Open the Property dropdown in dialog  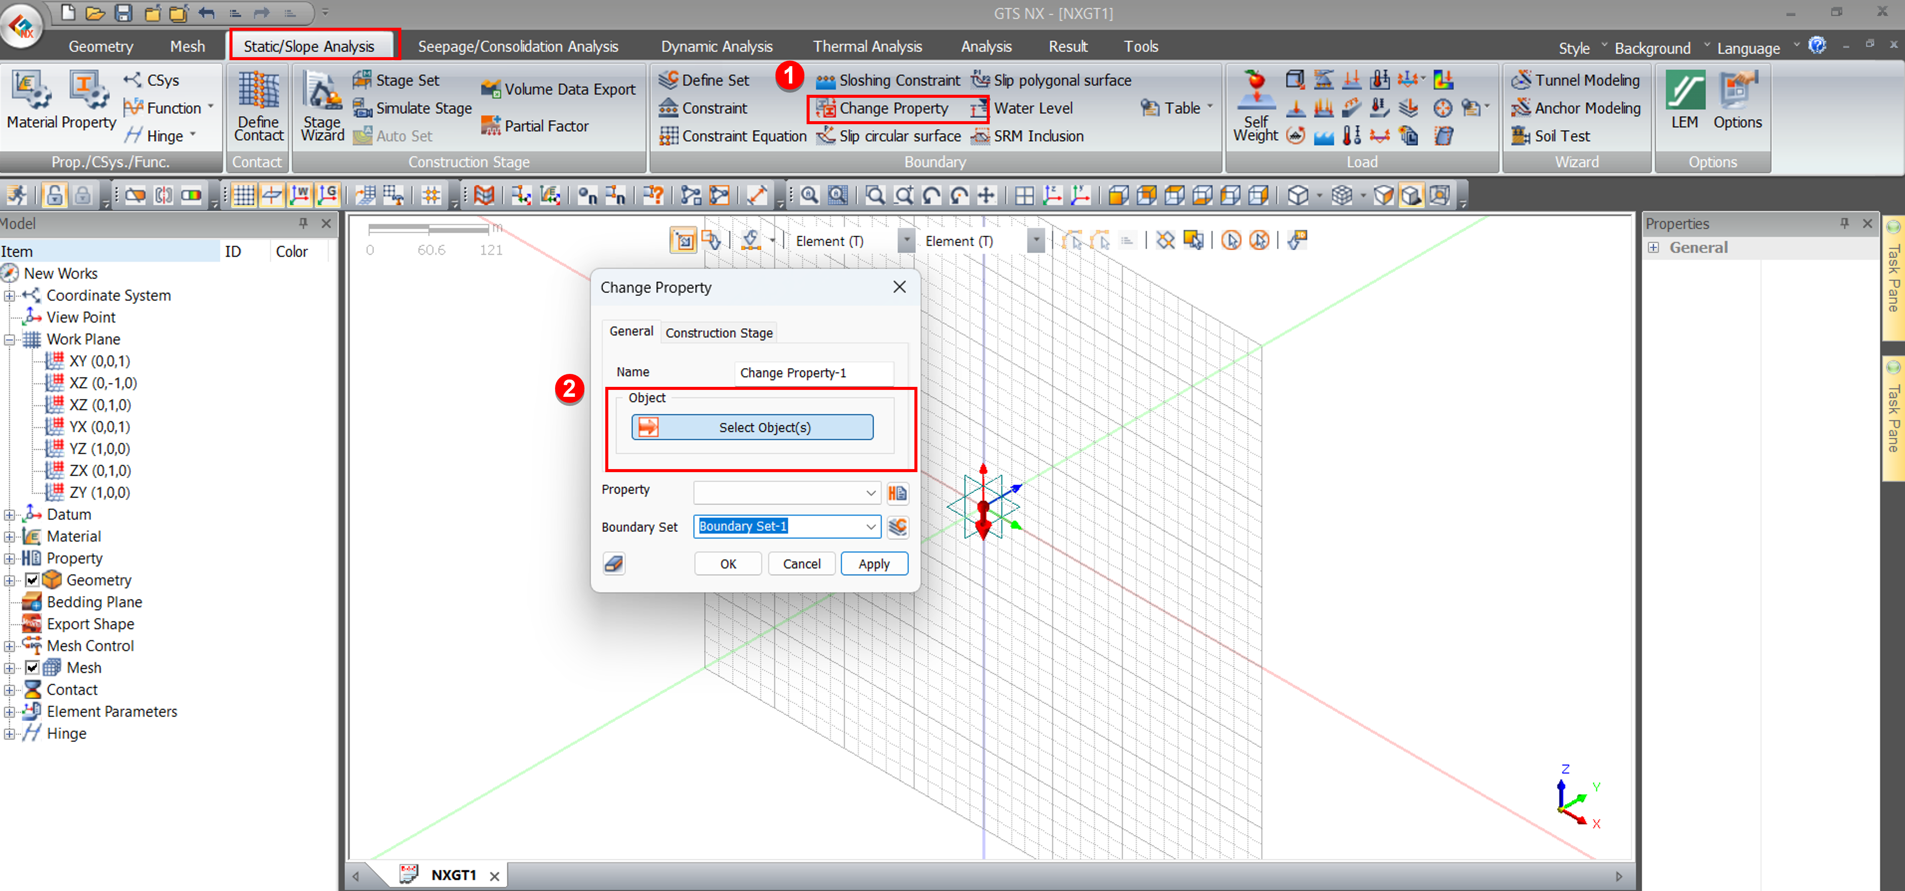[787, 492]
